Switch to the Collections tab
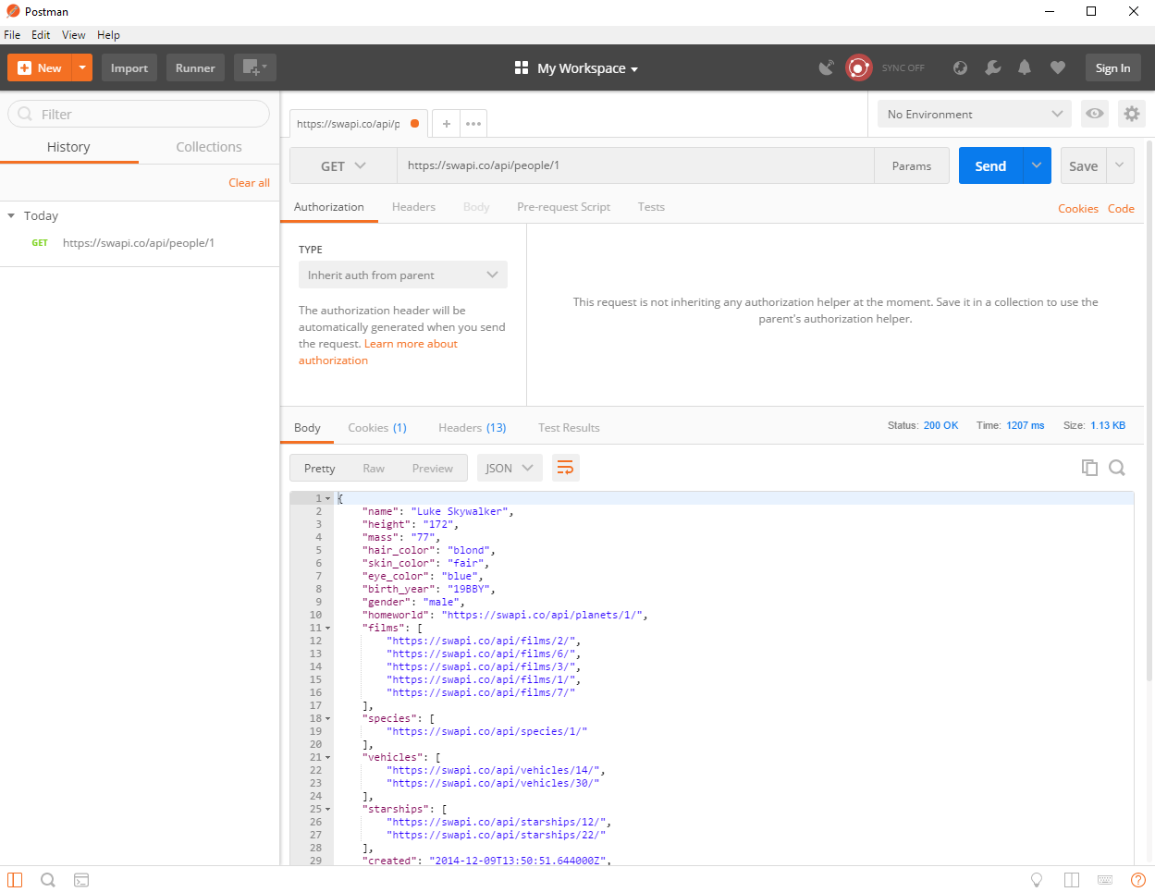 point(209,147)
